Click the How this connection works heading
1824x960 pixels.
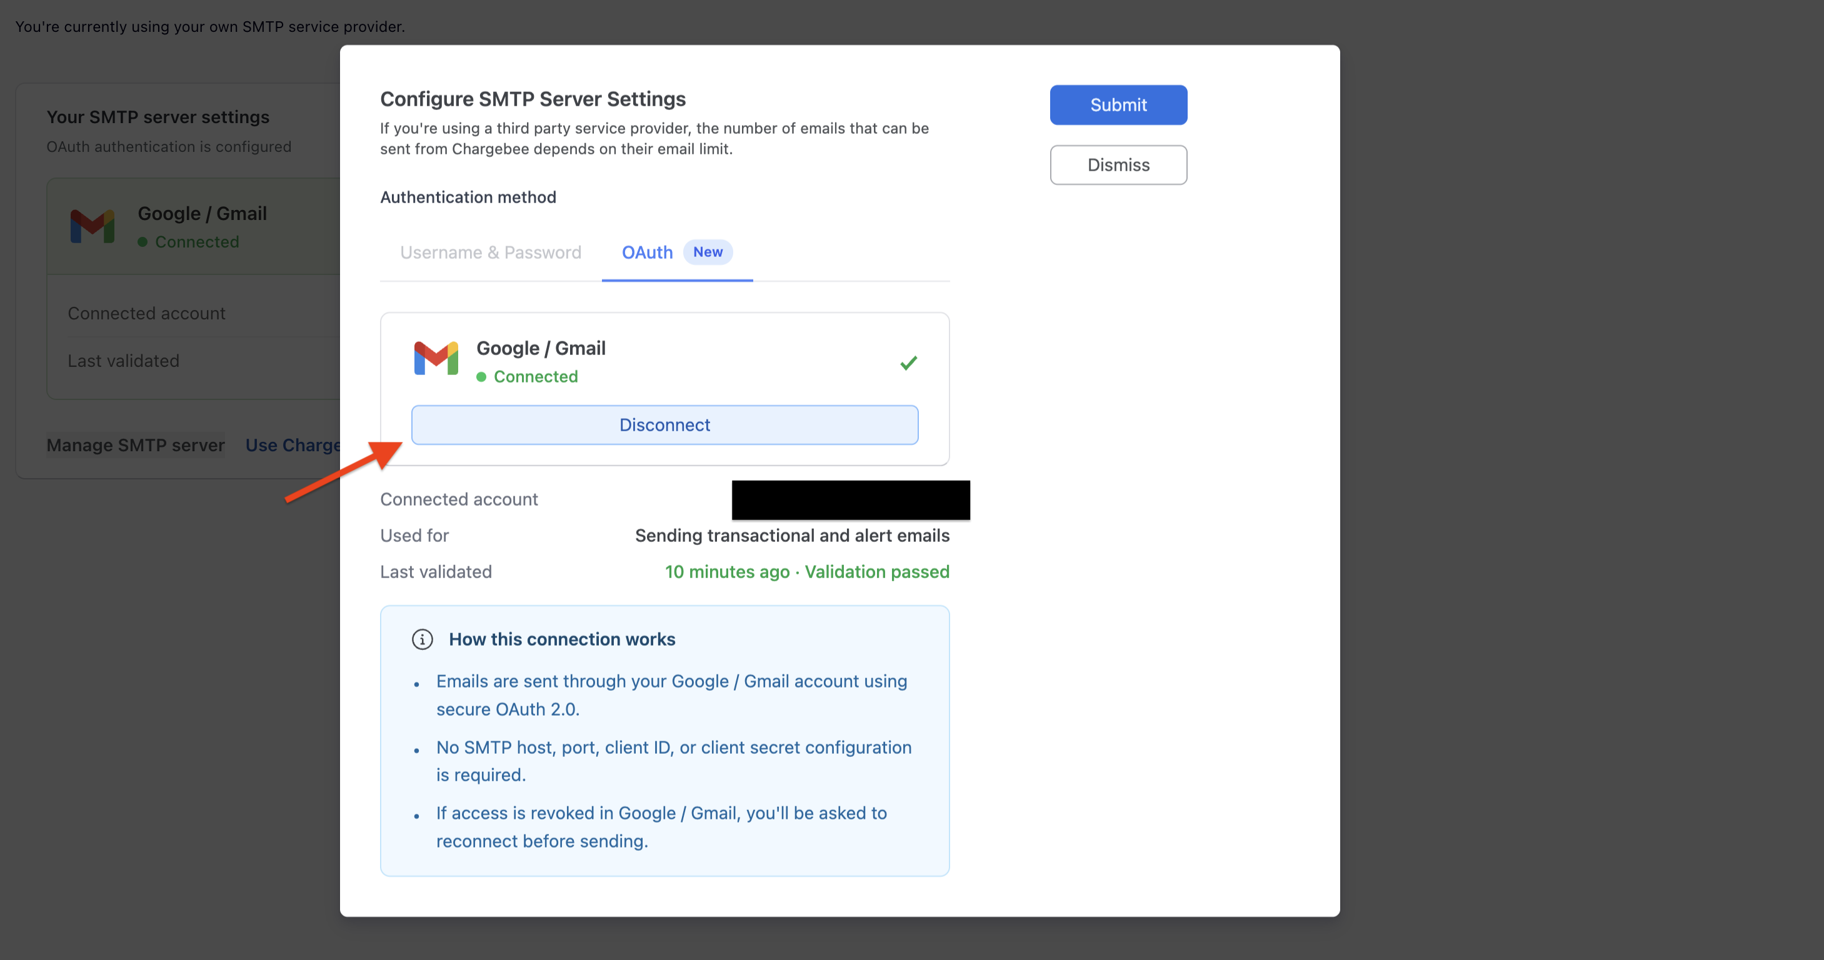pos(561,639)
